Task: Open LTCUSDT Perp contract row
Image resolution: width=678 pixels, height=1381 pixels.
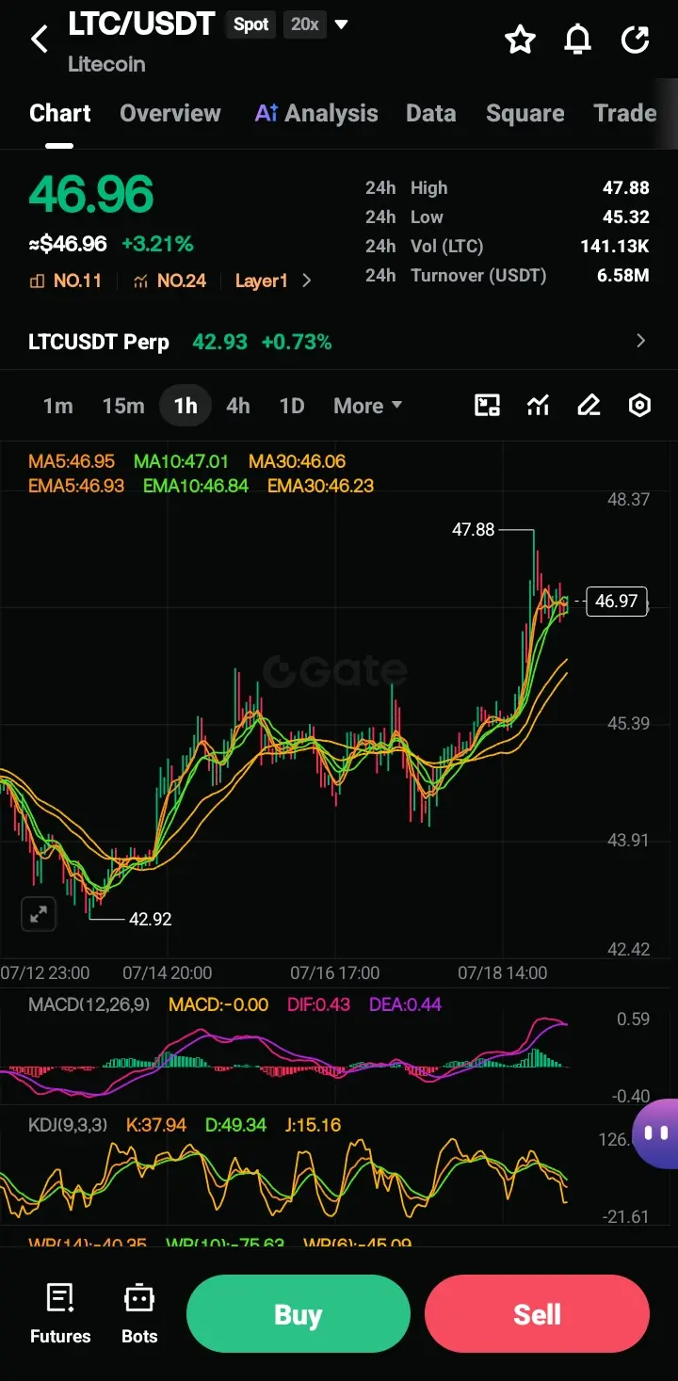Action: pos(339,342)
